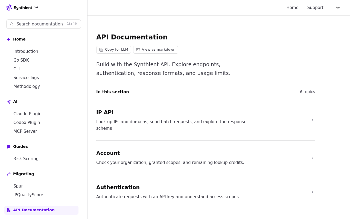Select the Migrating sidebar section heading
The width and height of the screenshot is (350, 219).
(x=24, y=174)
